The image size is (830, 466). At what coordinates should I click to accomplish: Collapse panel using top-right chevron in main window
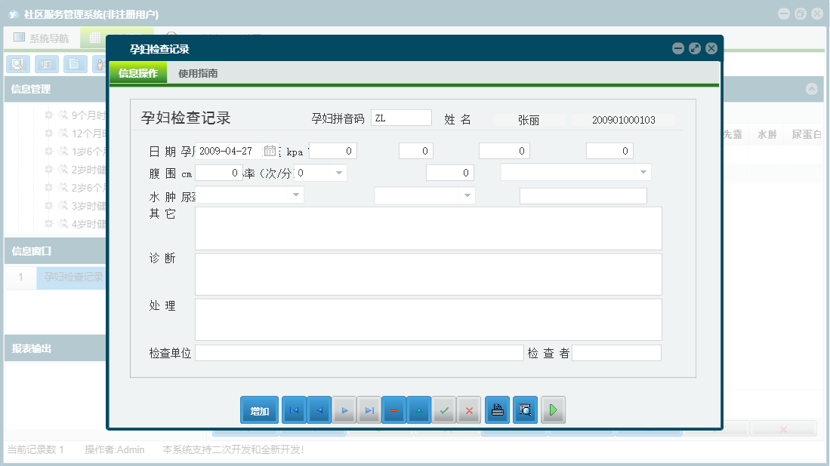pos(811,89)
